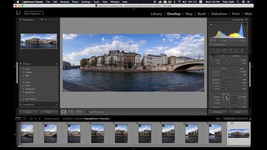Click the go forward arrow in filmstrip bar
The width and height of the screenshot is (267, 150).
tap(40, 118)
